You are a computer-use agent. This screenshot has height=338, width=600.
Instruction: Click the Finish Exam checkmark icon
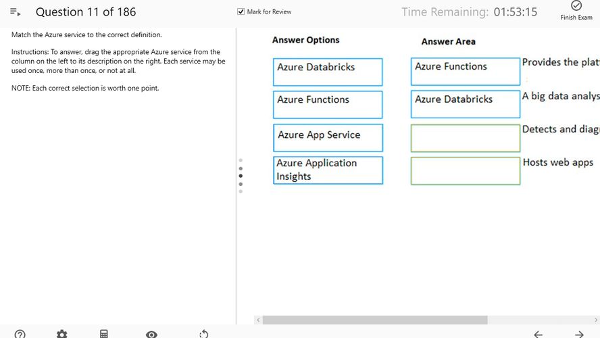(576, 5)
